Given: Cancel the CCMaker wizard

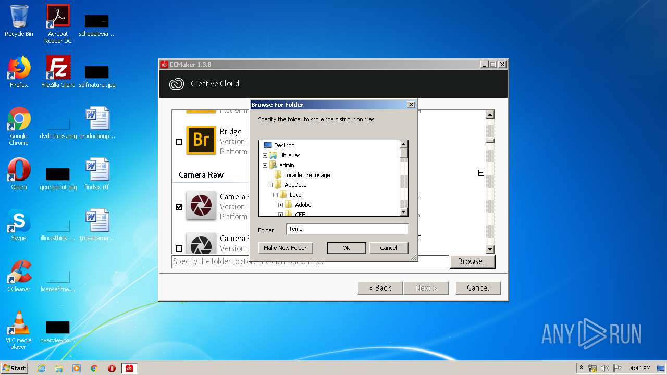Looking at the screenshot, I should [478, 288].
